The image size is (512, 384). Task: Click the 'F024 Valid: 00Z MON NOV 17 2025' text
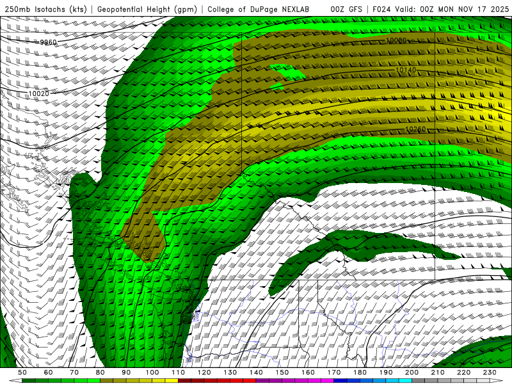[x=441, y=10]
